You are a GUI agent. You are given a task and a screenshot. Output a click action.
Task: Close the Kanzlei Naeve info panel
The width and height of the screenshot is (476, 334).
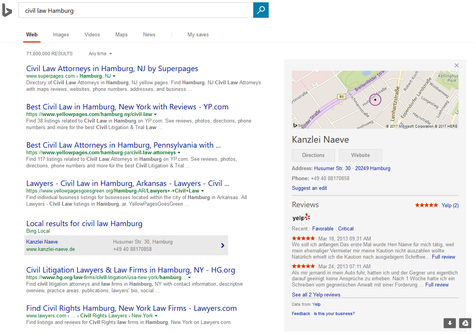coord(457,65)
